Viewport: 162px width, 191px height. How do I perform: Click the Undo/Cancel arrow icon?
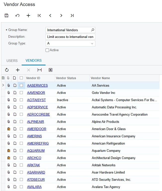point(17,15)
